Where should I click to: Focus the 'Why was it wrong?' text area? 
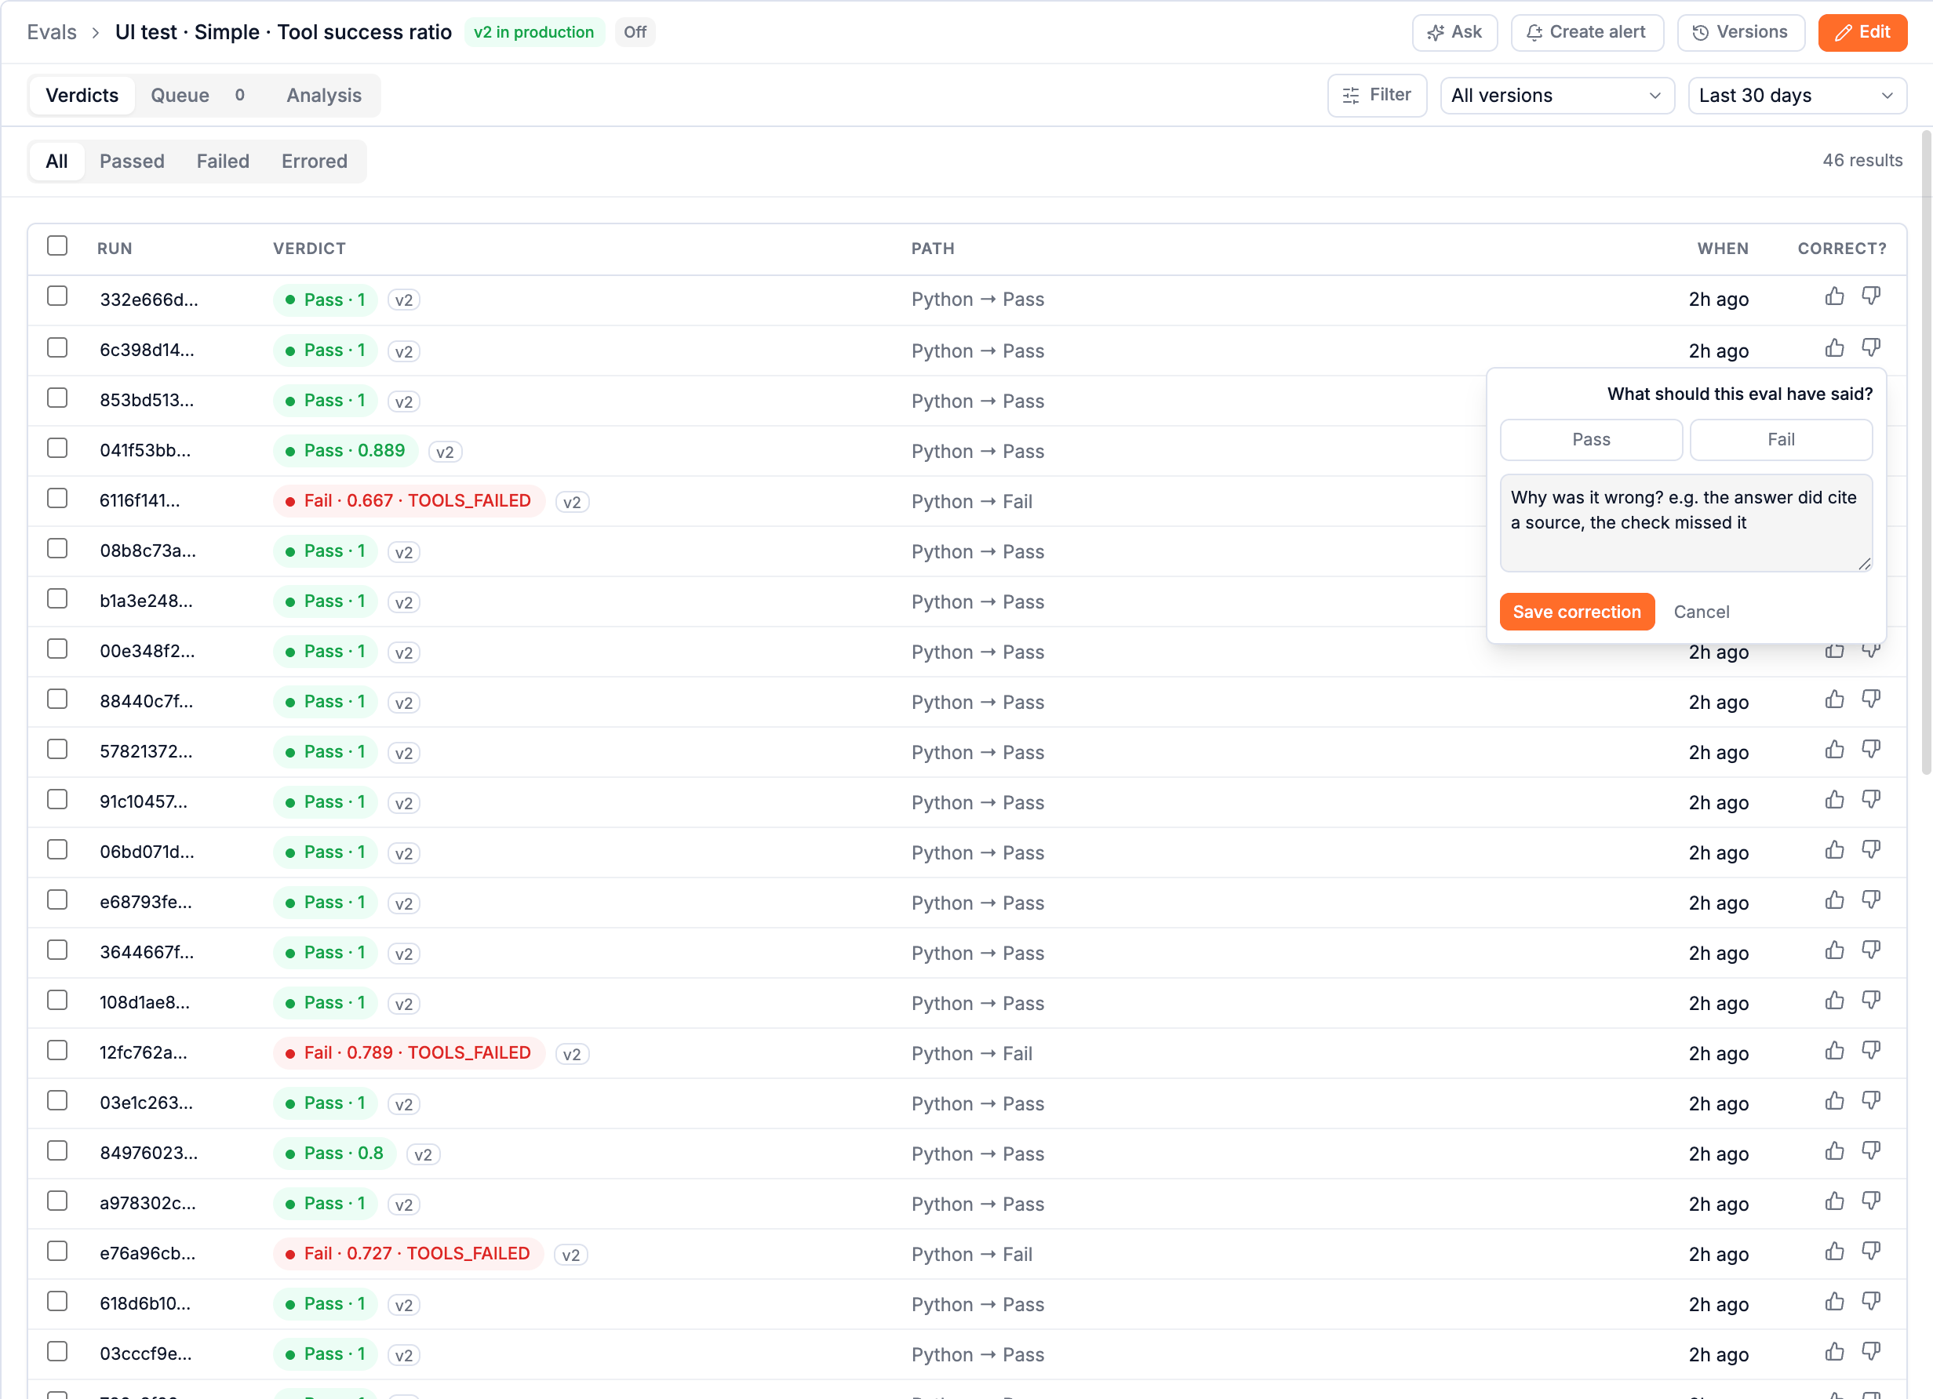tap(1685, 523)
